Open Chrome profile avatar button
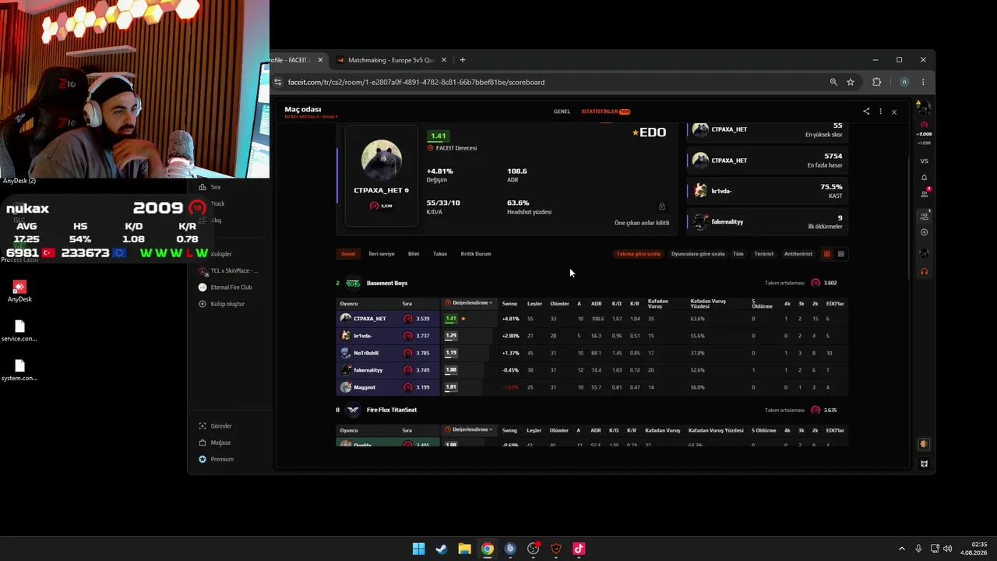The width and height of the screenshot is (997, 561). 904,82
